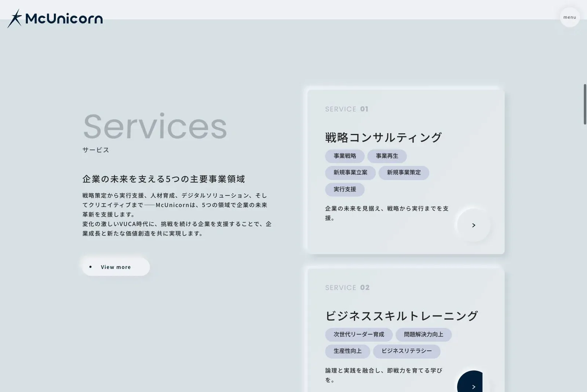Click the SERVICE 01 label
Image resolution: width=587 pixels, height=392 pixels.
coord(347,109)
